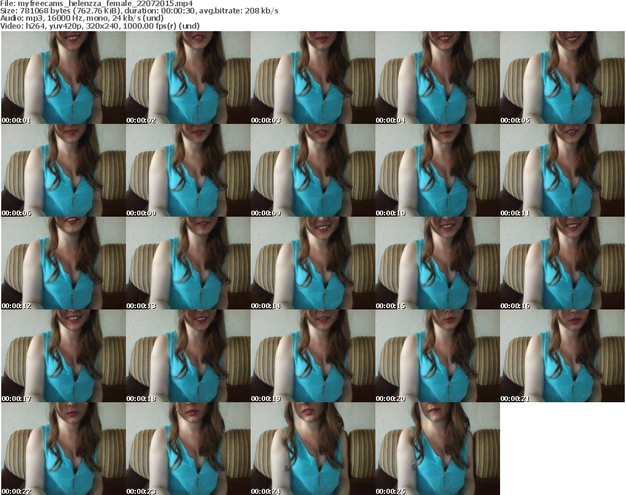Open the last frame labeled 00:00:25
The image size is (626, 495).
pyautogui.click(x=438, y=449)
